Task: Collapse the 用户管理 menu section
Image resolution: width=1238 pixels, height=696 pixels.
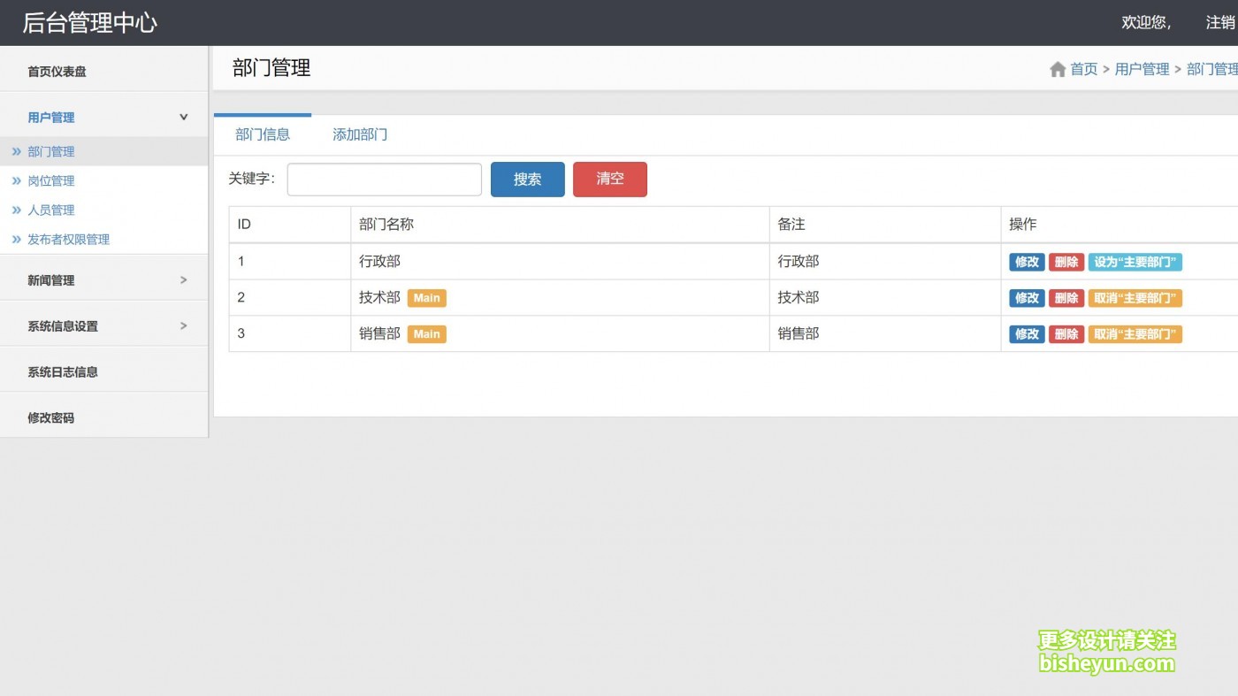Action: click(x=53, y=116)
